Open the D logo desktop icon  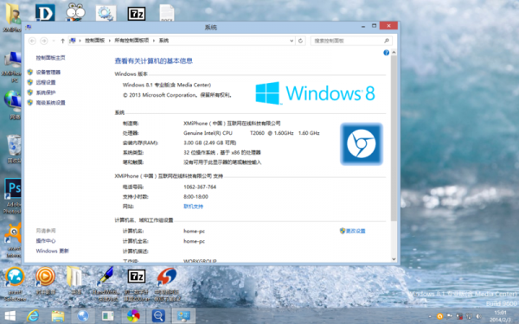45,13
